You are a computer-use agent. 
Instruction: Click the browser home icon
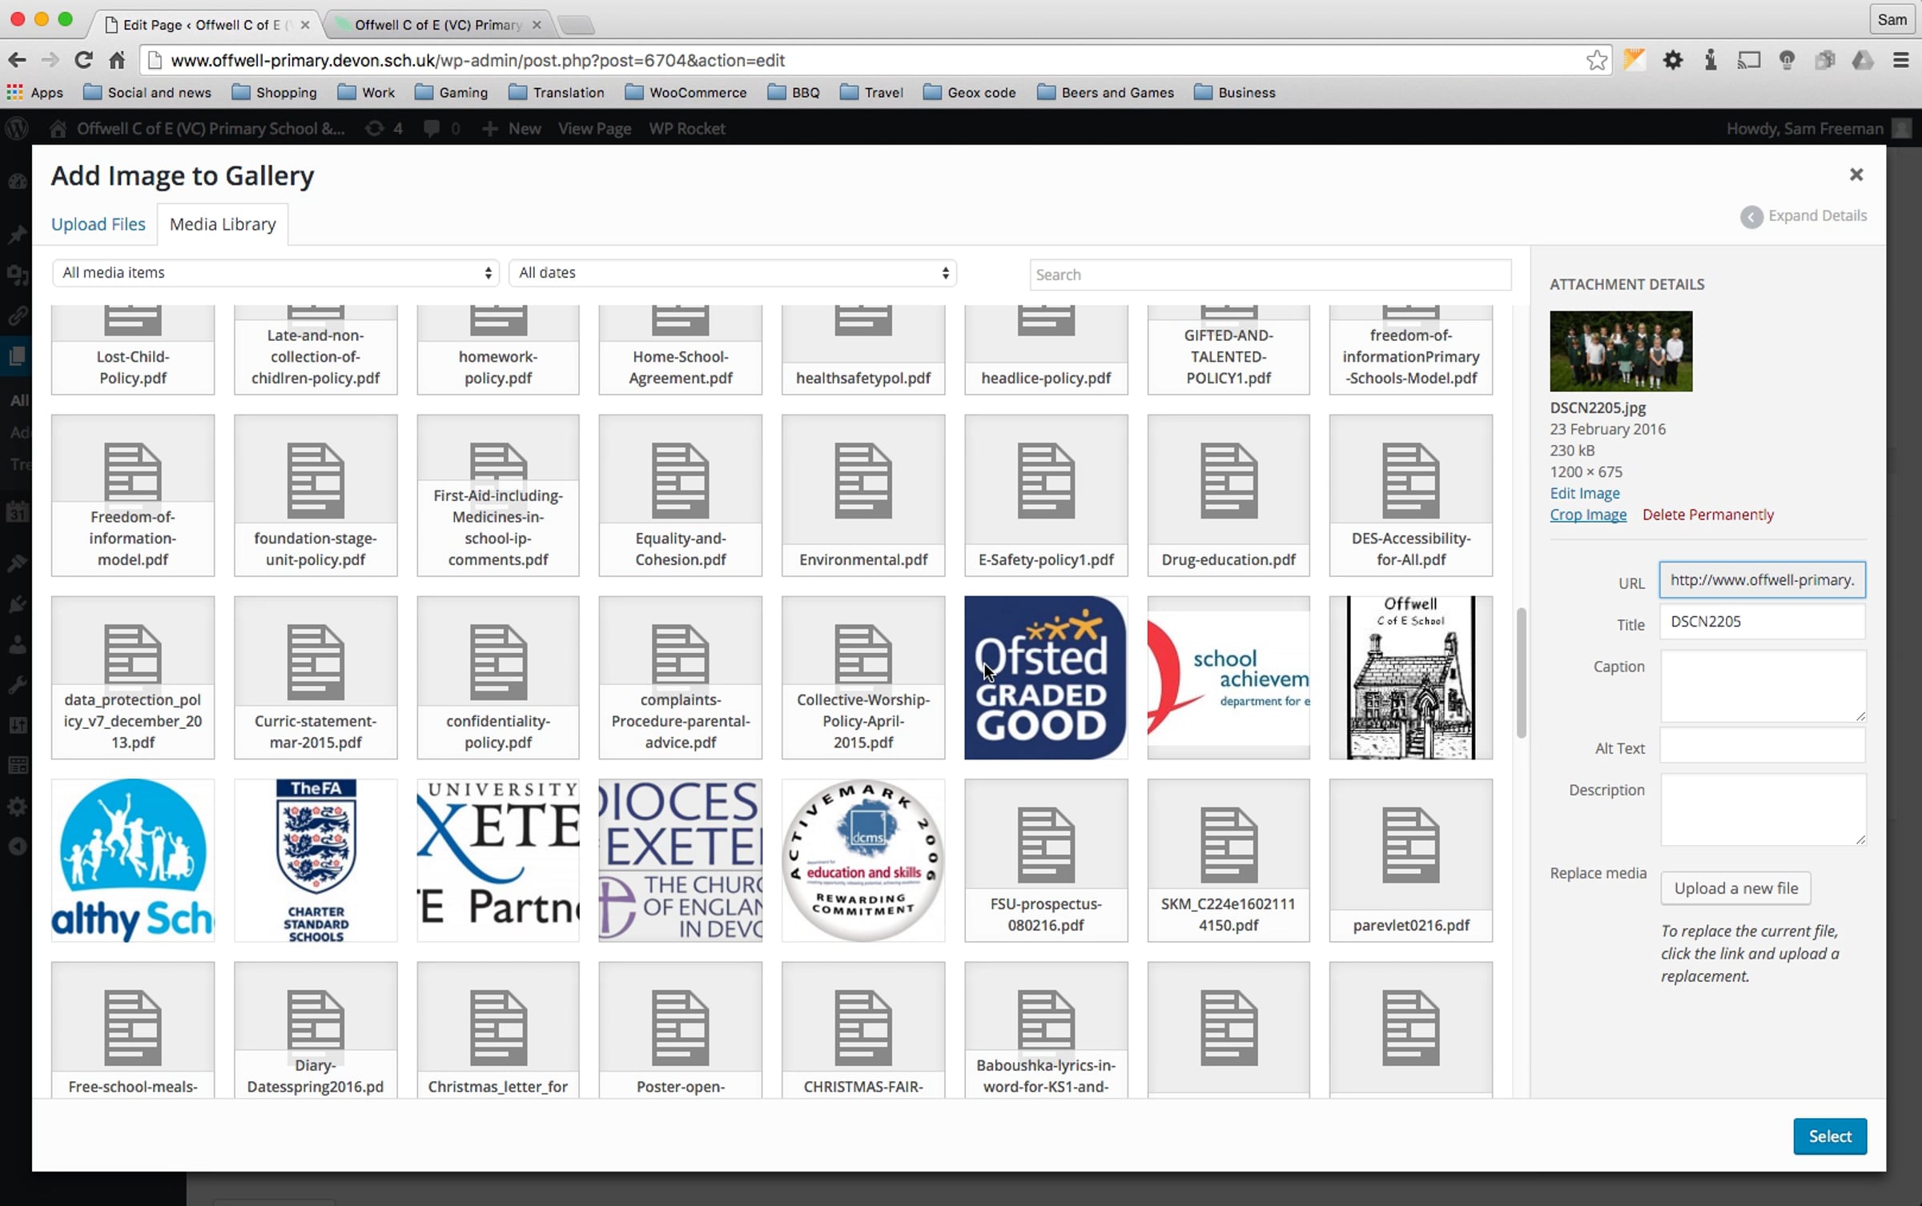117,60
